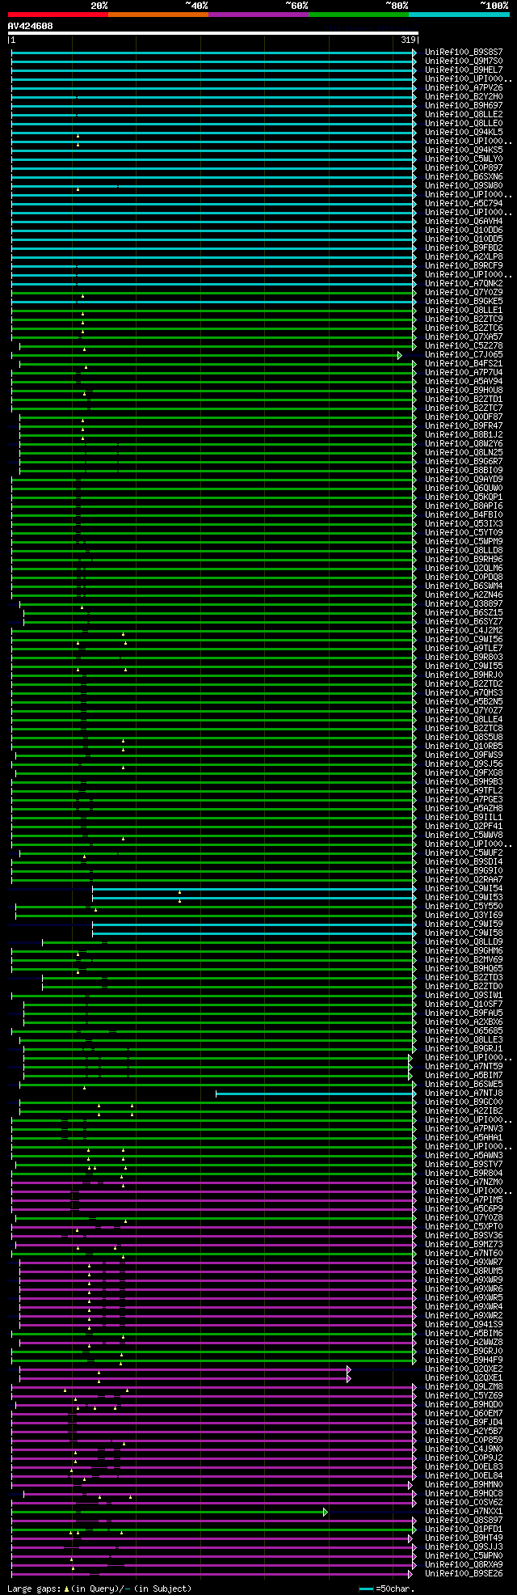Select hit label UniRef100_Q8LLE1
Image resolution: width=517 pixels, height=1595 pixels.
(464, 310)
